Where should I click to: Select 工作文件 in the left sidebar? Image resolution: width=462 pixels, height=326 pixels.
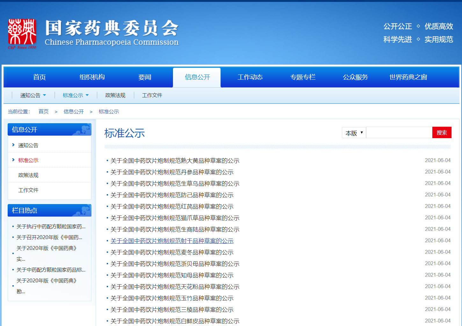[x=28, y=190]
